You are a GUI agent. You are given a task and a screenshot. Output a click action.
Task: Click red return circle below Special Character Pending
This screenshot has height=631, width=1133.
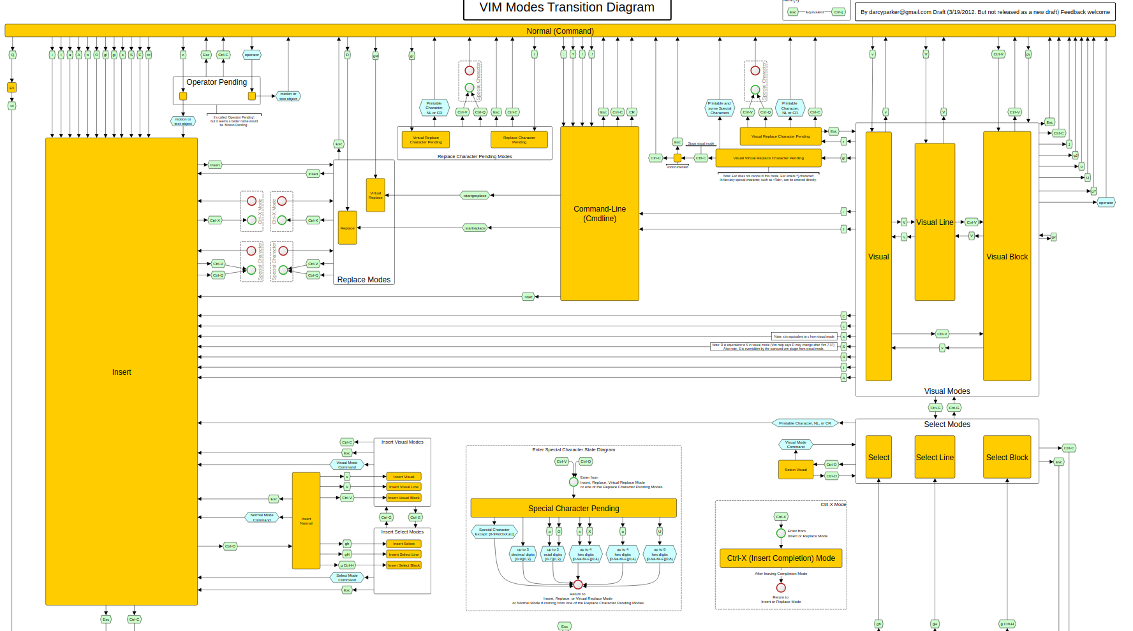coord(578,584)
